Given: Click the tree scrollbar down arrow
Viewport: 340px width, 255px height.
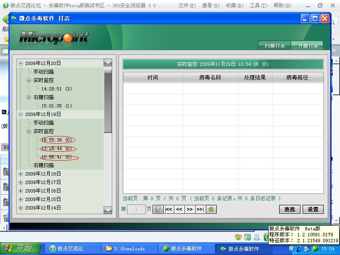Looking at the screenshot, I should tap(108, 210).
